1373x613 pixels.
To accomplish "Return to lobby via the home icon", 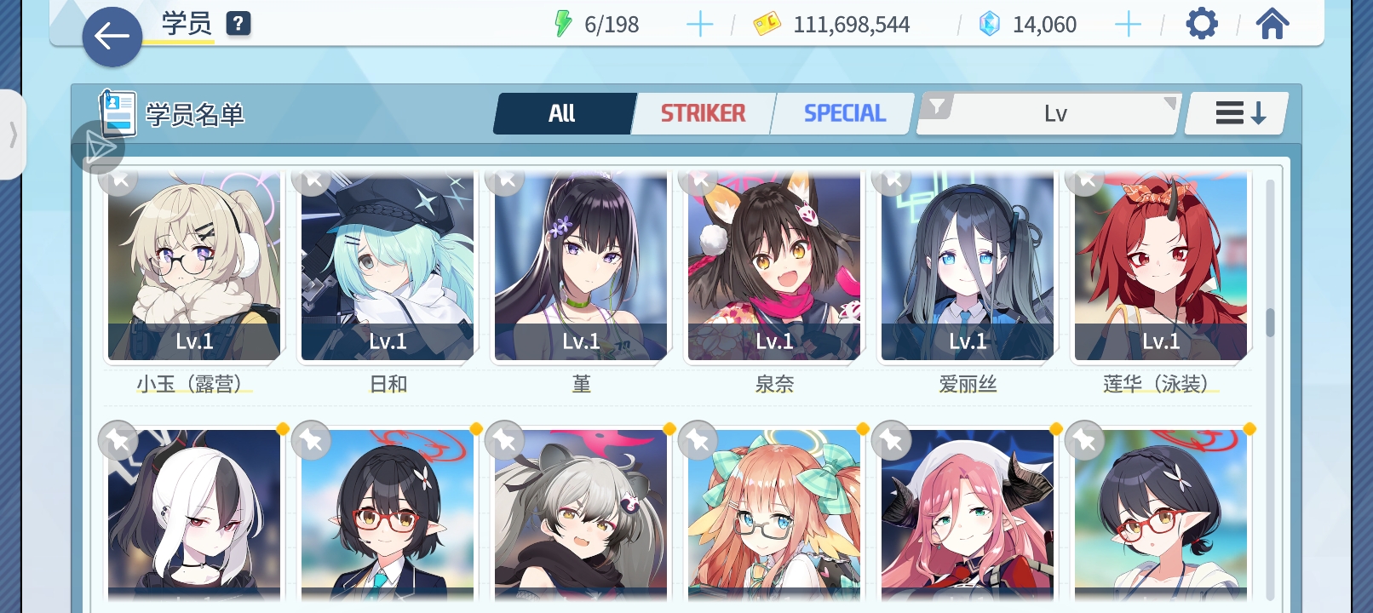I will click(x=1272, y=24).
